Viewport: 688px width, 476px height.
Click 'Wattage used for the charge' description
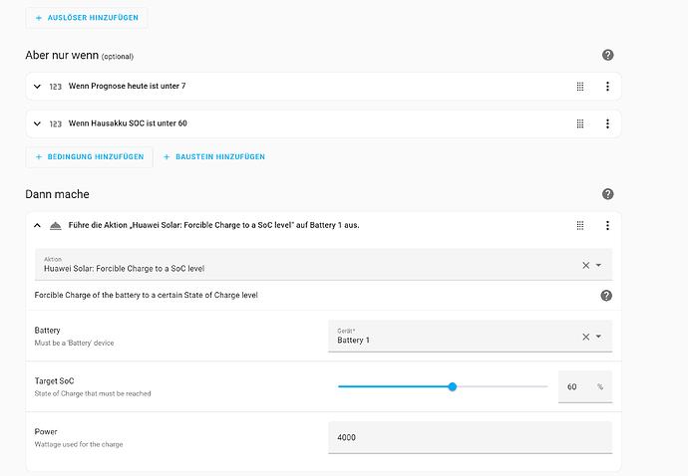[79, 444]
